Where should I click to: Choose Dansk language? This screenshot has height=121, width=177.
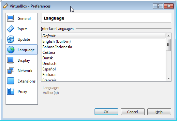[104, 58]
